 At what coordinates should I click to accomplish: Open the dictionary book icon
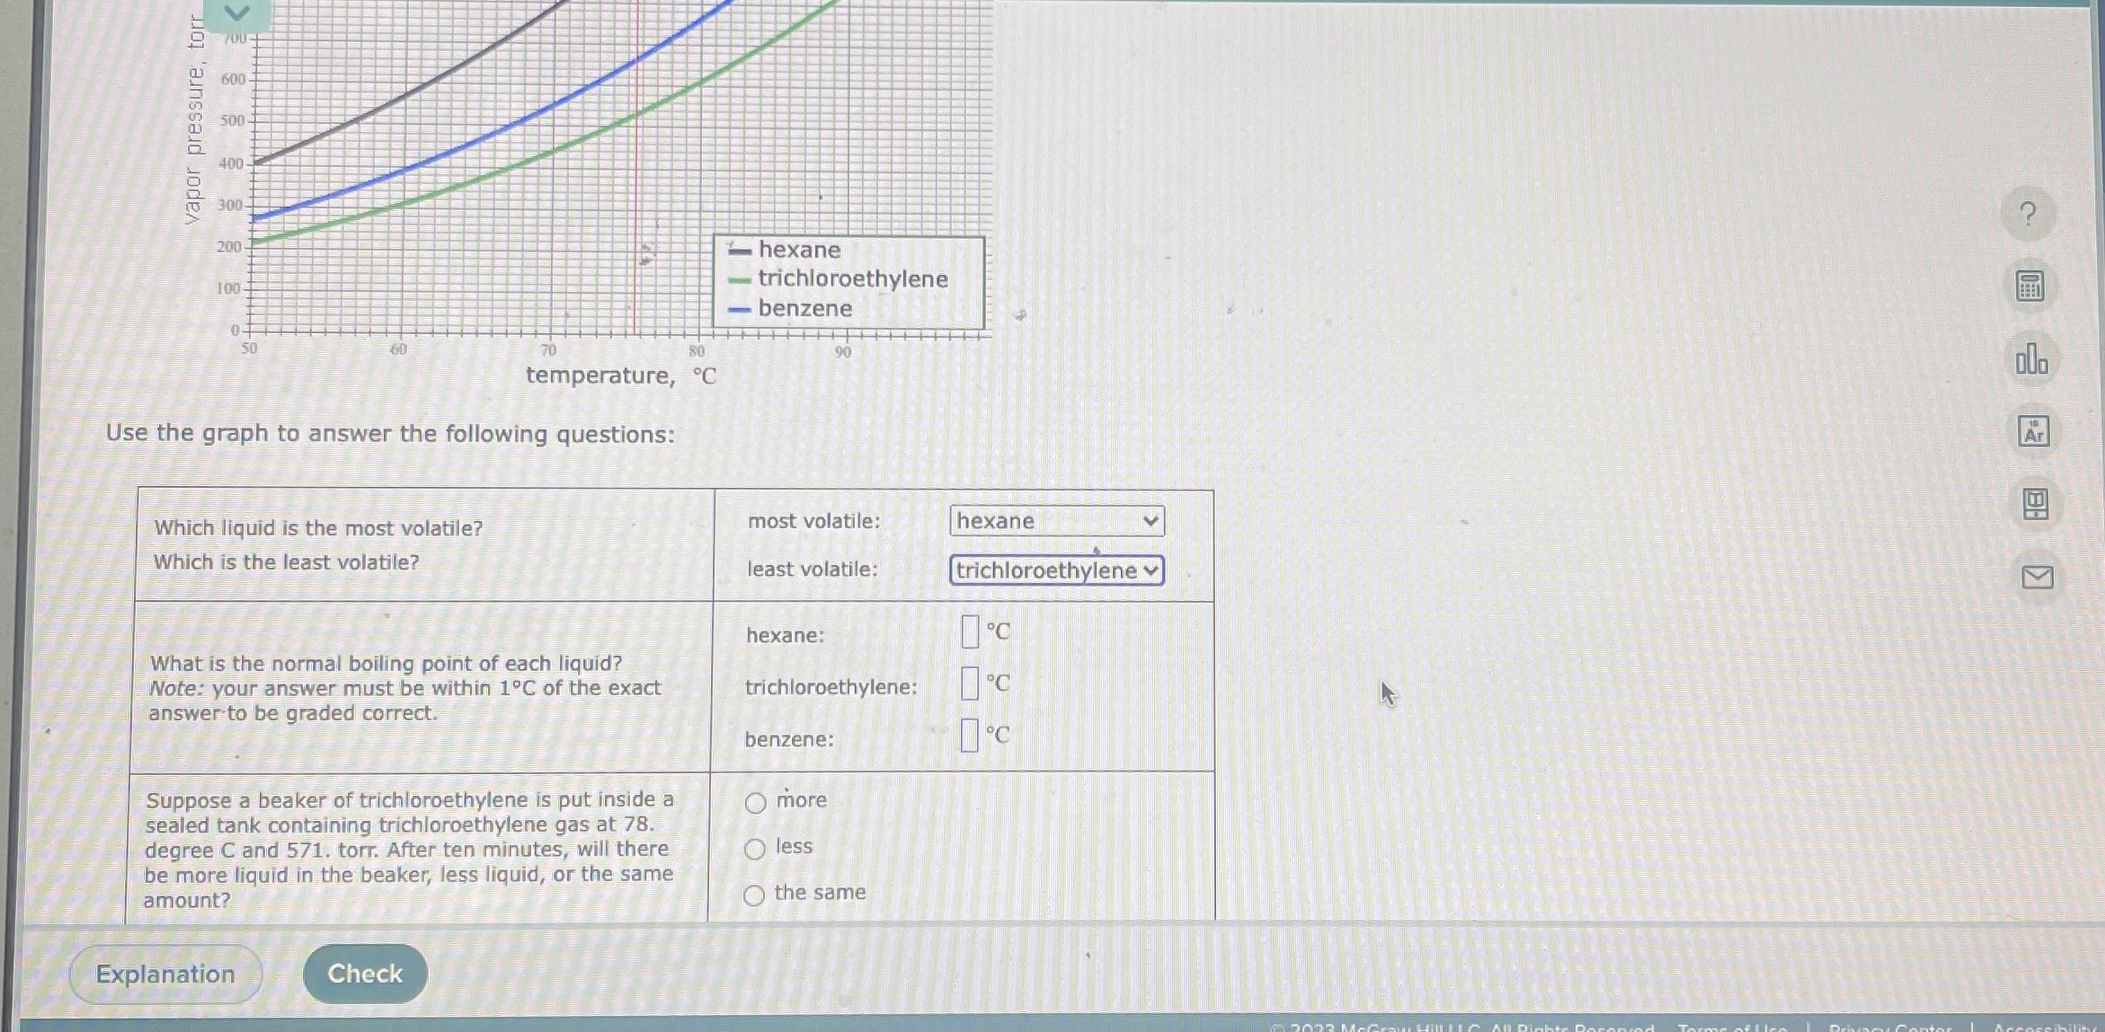point(2035,504)
